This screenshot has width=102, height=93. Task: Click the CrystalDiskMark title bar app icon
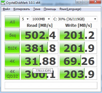[3, 3]
